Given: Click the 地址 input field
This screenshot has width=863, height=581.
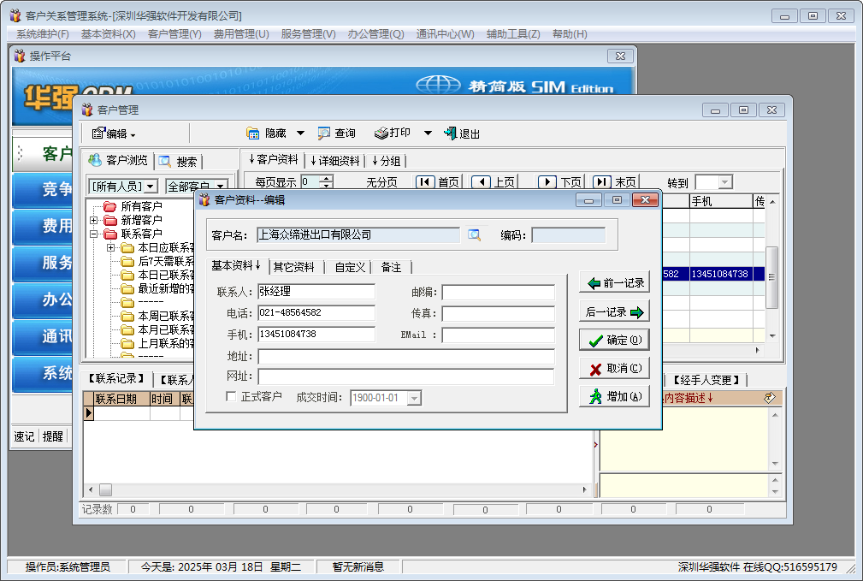Looking at the screenshot, I should tap(406, 356).
